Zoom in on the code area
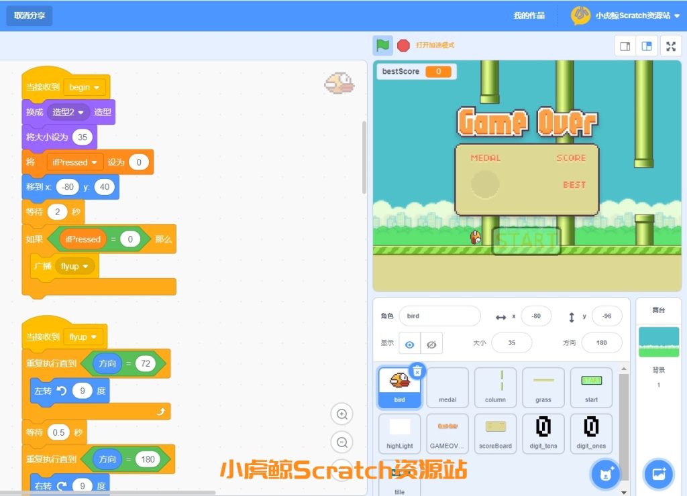 [342, 414]
